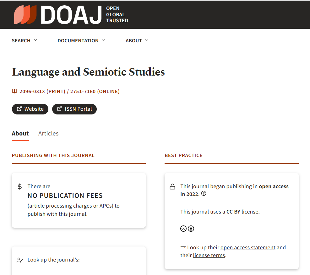Visit the license terms link
The width and height of the screenshot is (310, 275).
(209, 255)
